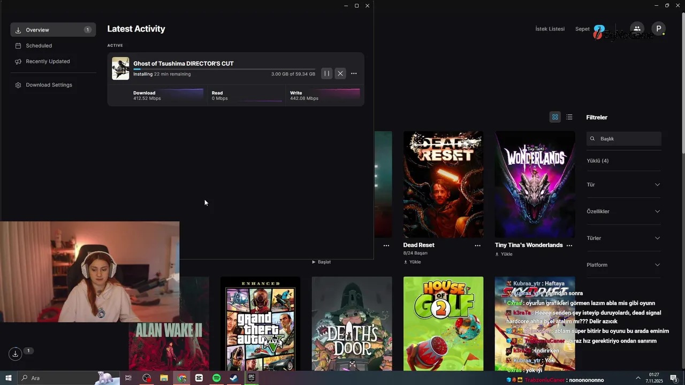685x385 pixels.
Task: Open Chrome from the taskbar
Action: [x=182, y=378]
